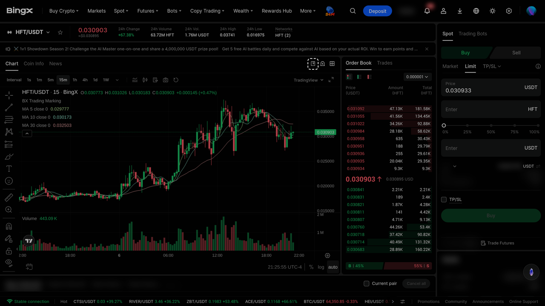This screenshot has width=545, height=306.
Task: Expand the Copy Trading menu
Action: point(207,11)
